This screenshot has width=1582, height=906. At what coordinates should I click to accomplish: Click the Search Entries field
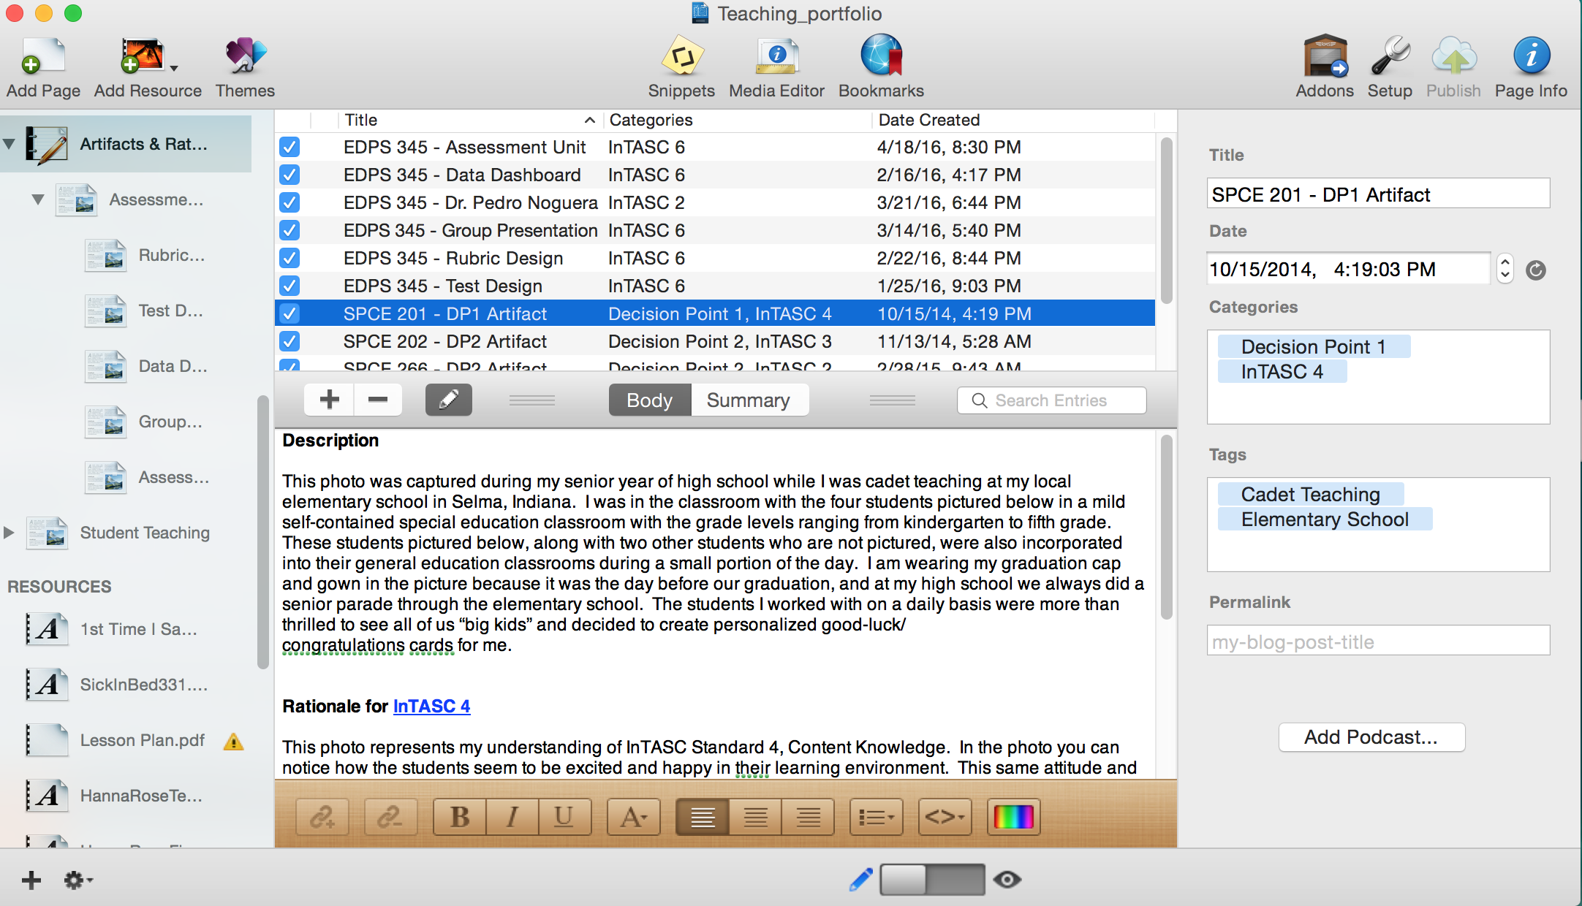[x=1060, y=400]
